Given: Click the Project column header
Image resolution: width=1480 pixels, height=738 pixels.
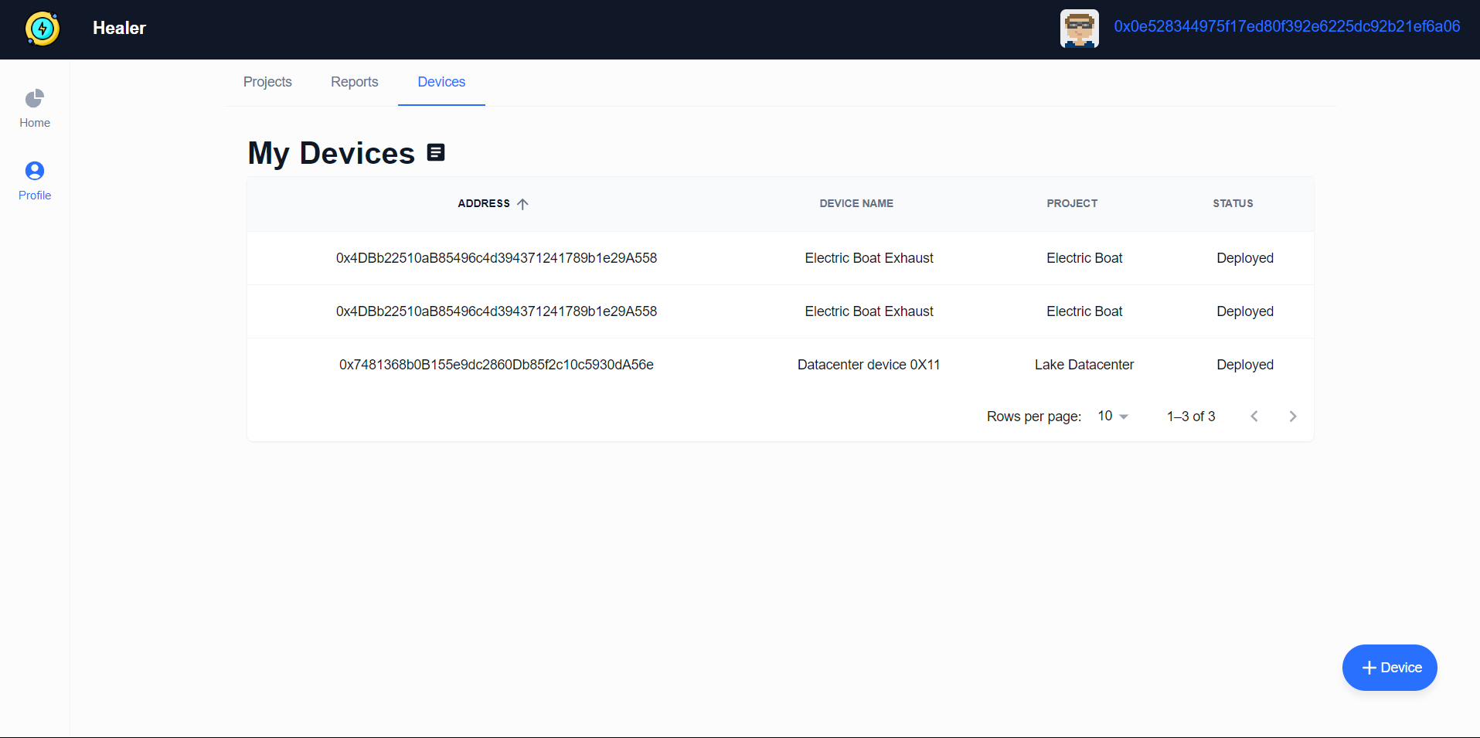Looking at the screenshot, I should (x=1072, y=204).
